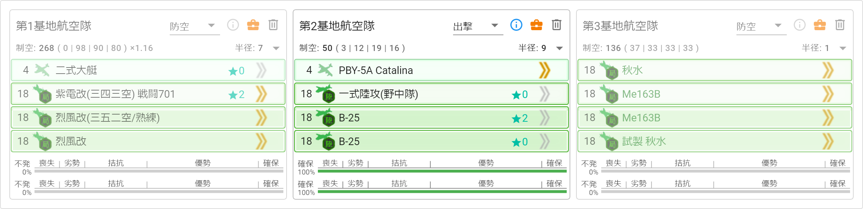This screenshot has width=863, height=209.
Task: Select the 紫電改(三四三空) 戦闘701 slot
Action: (x=148, y=94)
